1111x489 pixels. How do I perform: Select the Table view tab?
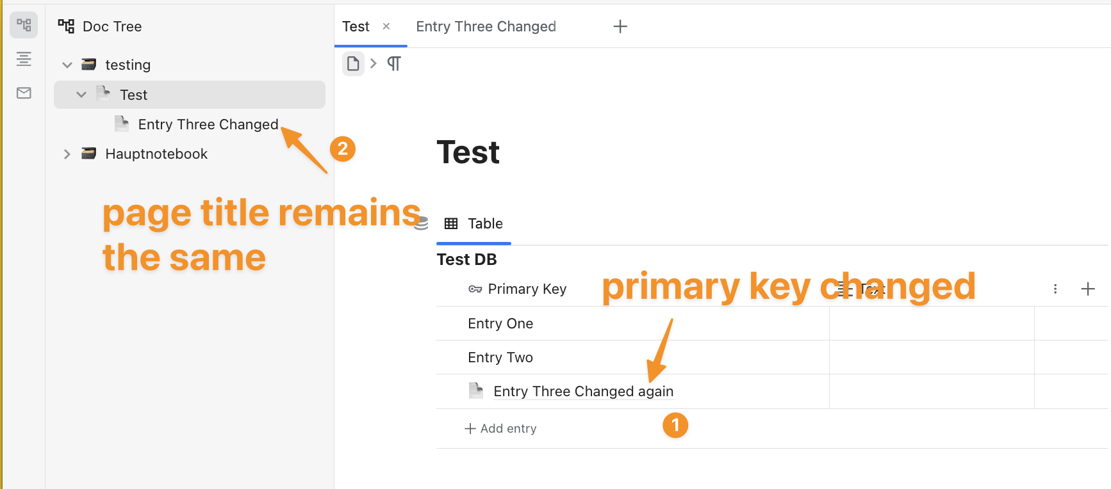point(474,224)
